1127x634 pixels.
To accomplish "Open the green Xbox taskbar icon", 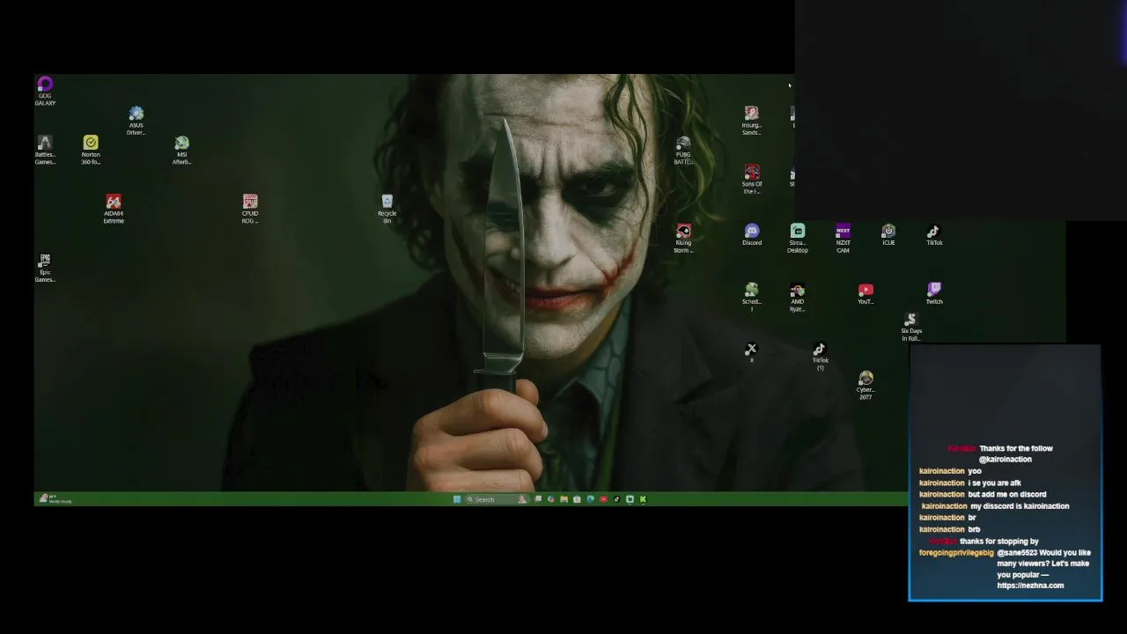I will click(643, 499).
